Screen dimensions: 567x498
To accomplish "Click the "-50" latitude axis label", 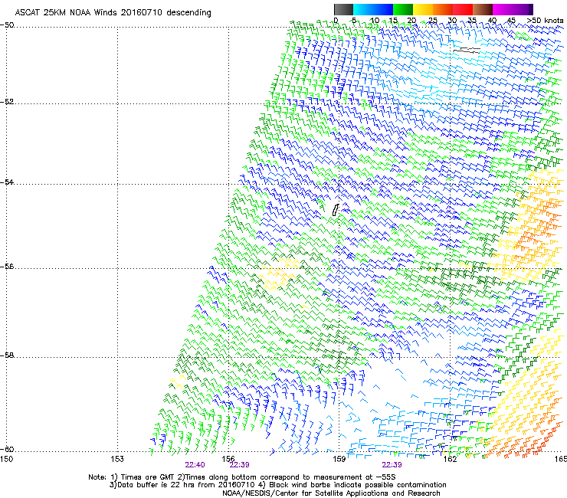I will pyautogui.click(x=7, y=25).
